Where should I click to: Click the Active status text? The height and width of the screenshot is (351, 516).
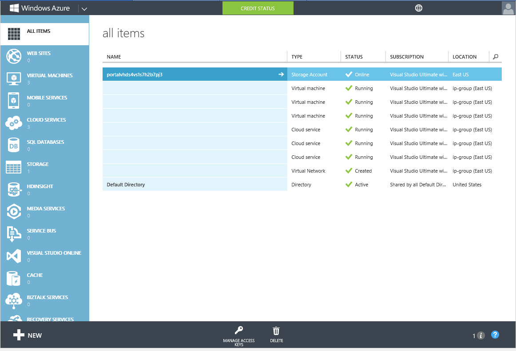(x=361, y=185)
